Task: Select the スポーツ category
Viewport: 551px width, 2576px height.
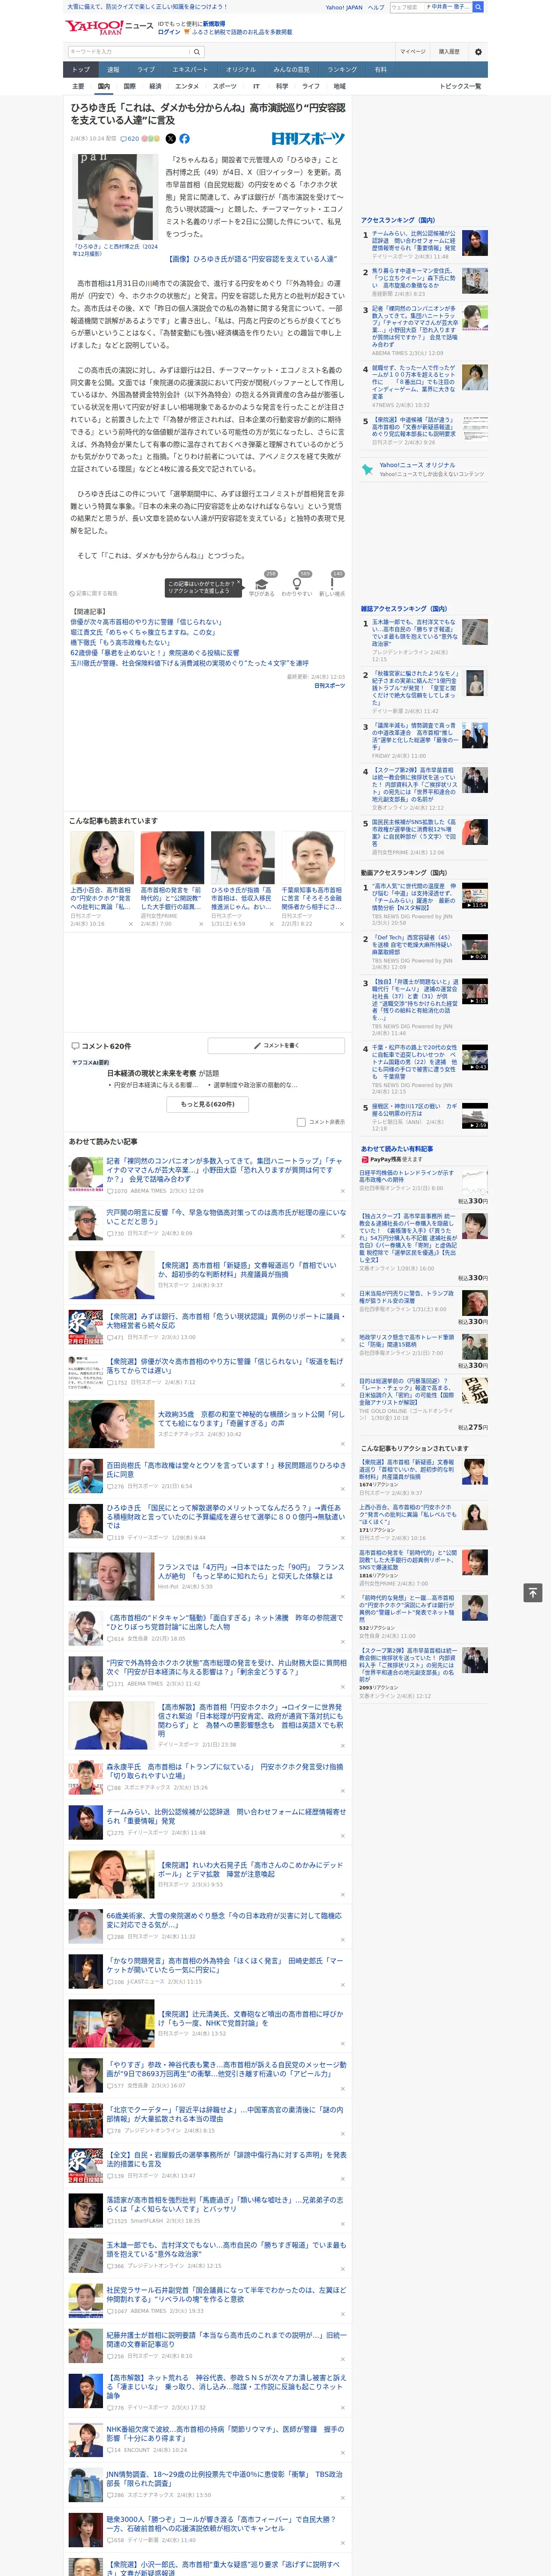Action: click(225, 86)
